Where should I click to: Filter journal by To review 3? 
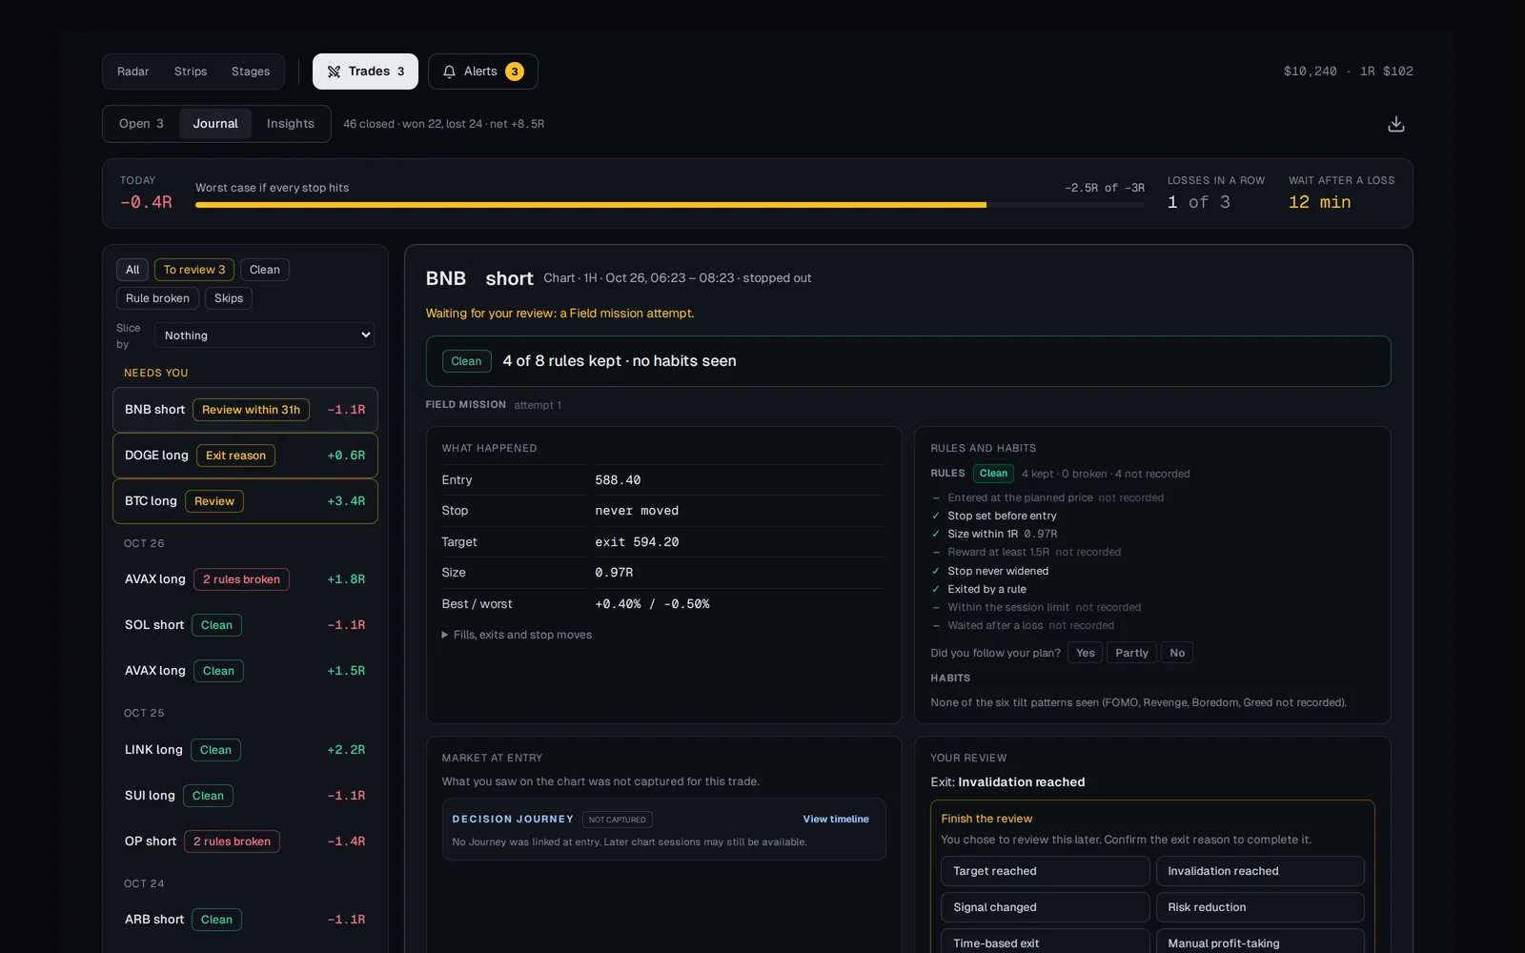coord(194,270)
